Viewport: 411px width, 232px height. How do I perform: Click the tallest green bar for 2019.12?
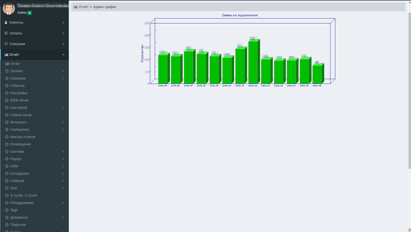coord(253,61)
